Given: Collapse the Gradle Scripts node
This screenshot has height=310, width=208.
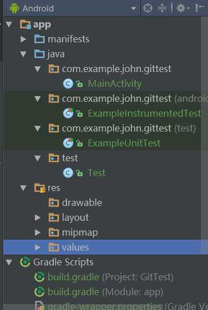Looking at the screenshot, I should tap(9, 262).
